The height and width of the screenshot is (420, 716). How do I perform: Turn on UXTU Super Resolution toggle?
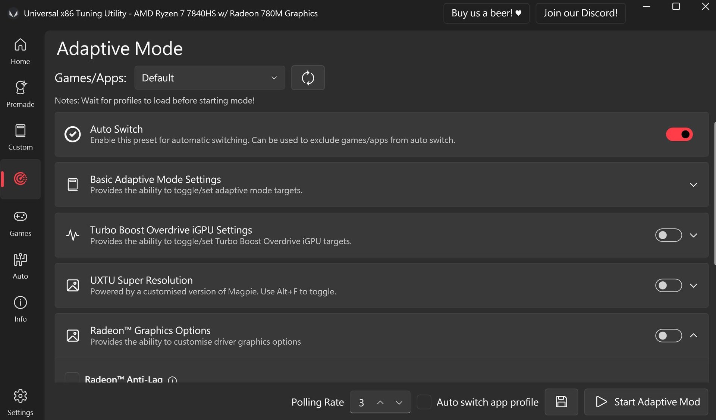(668, 285)
